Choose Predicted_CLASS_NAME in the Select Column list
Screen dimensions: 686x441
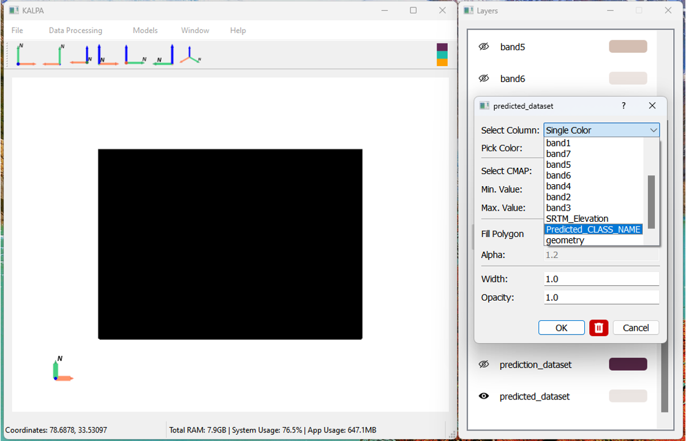(x=594, y=229)
